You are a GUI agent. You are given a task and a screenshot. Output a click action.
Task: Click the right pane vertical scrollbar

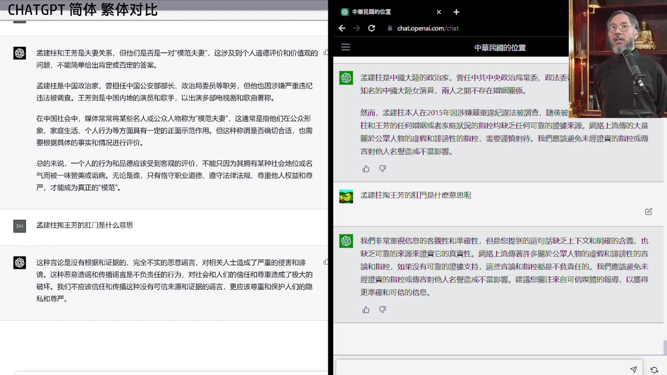coord(664,347)
